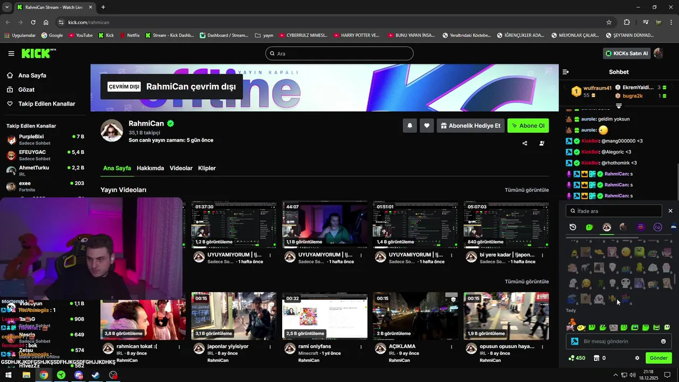Click the browser reload button
Image resolution: width=679 pixels, height=382 pixels.
click(x=33, y=22)
